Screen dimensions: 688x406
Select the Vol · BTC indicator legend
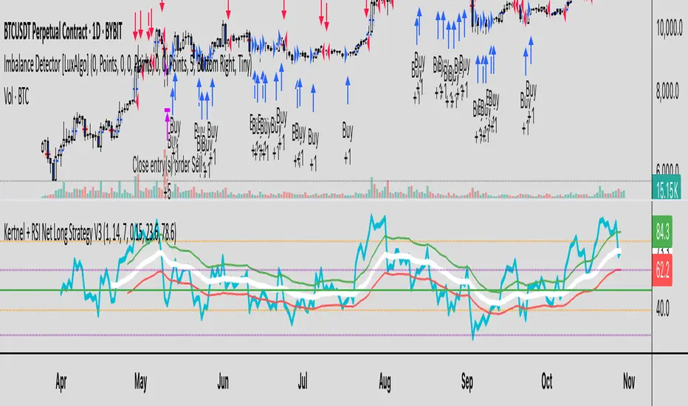tap(16, 97)
